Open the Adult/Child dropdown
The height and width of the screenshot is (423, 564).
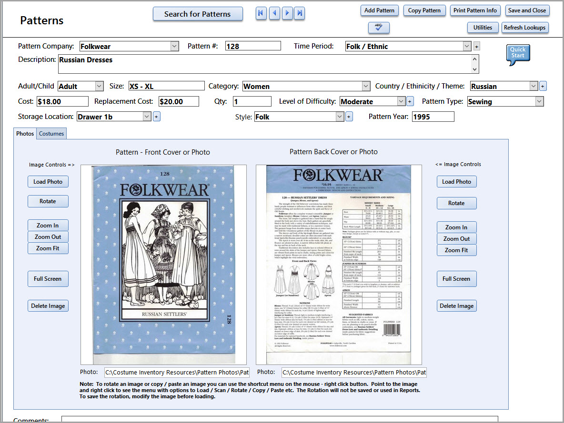point(99,86)
